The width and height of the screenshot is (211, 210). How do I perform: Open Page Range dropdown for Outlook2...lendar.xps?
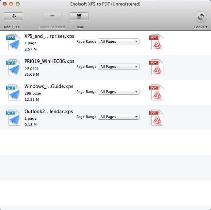(119, 117)
